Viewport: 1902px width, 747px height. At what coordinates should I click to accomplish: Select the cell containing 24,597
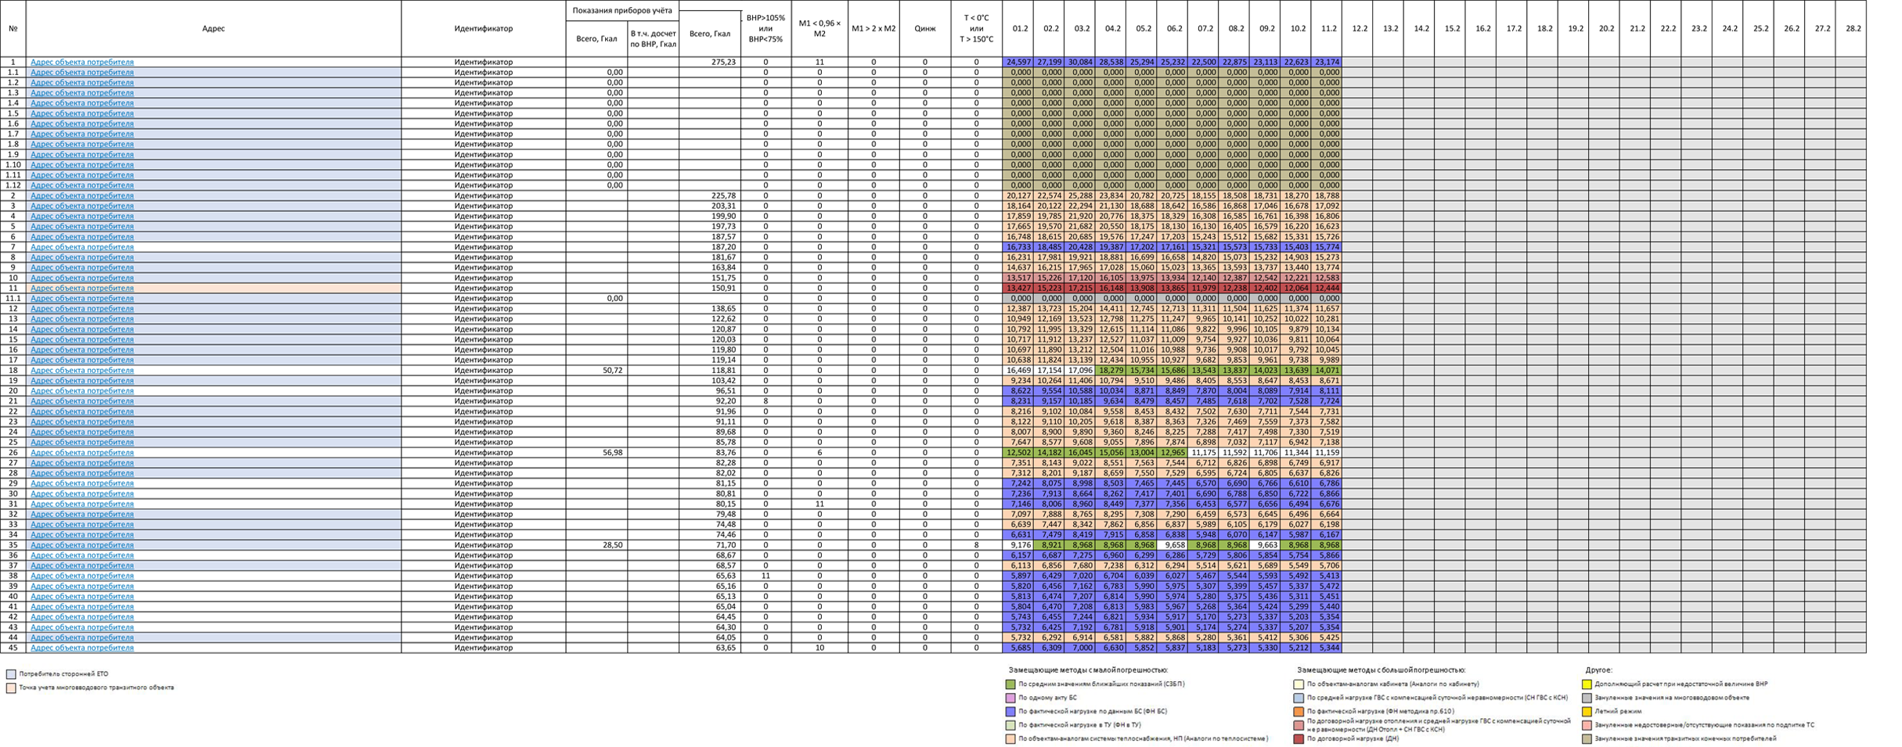(x=1018, y=62)
